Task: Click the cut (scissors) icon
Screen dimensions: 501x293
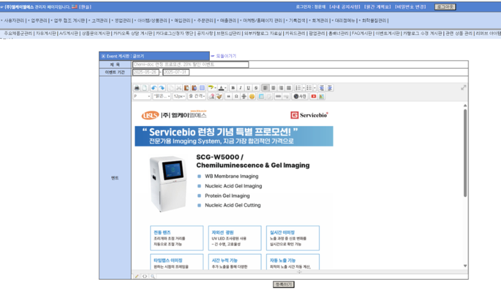Action: click(x=178, y=88)
